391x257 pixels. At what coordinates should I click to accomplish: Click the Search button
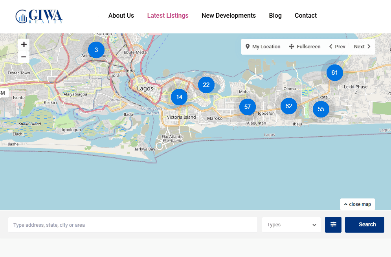365,225
